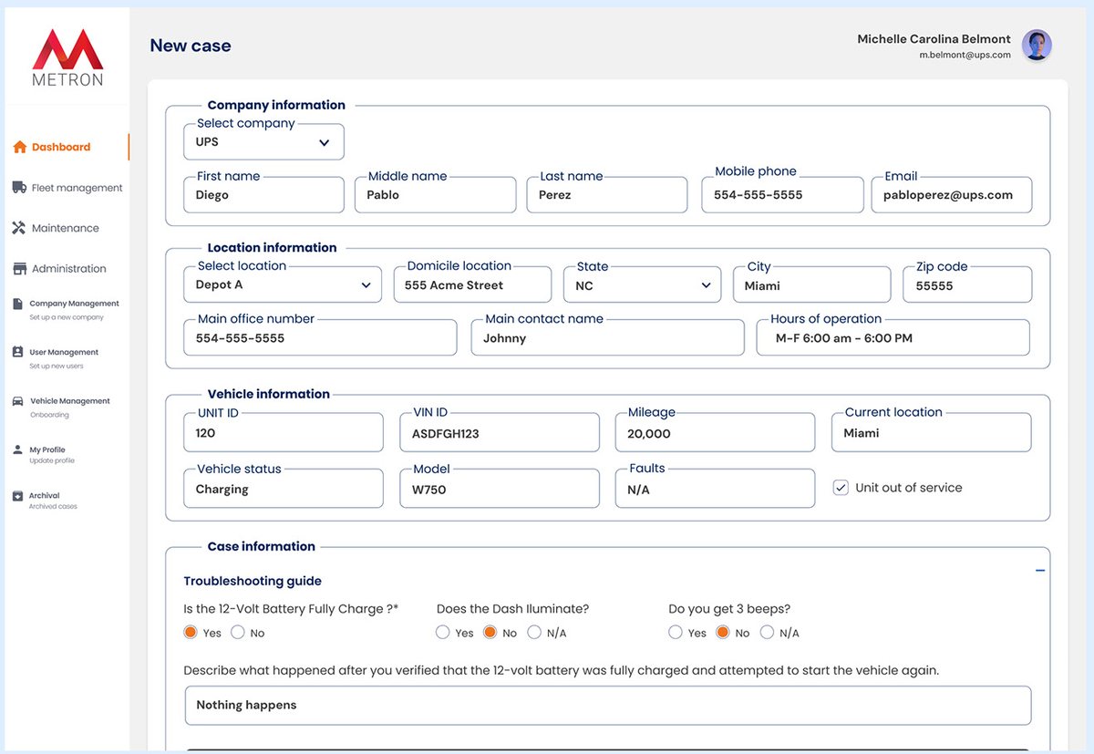The image size is (1094, 754).
Task: Pick Yes for Do you get 3 beeps
Action: 676,632
